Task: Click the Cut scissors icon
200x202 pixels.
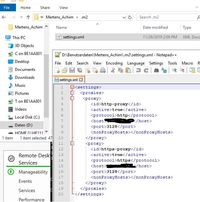Action: click(113, 70)
